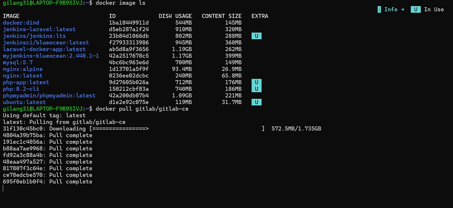Click the image ID 4bc6bc963e6d
This screenshot has width=453, height=208.
click(129, 62)
